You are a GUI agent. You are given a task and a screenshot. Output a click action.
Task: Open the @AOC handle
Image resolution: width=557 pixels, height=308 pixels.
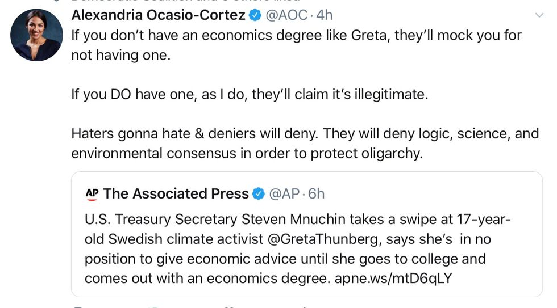286,16
